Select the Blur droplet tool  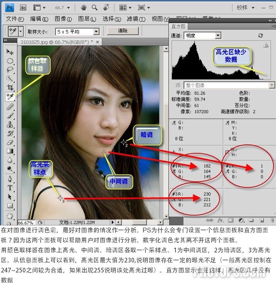click(10, 160)
